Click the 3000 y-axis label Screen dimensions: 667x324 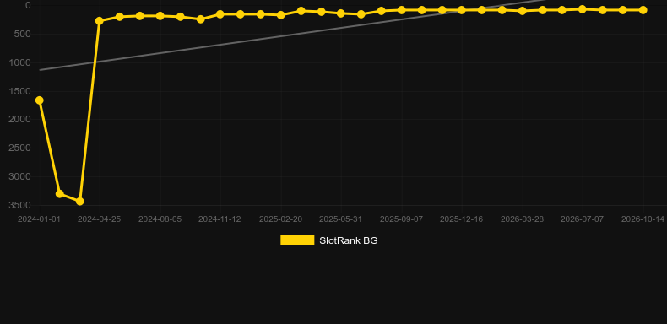pyautogui.click(x=20, y=176)
